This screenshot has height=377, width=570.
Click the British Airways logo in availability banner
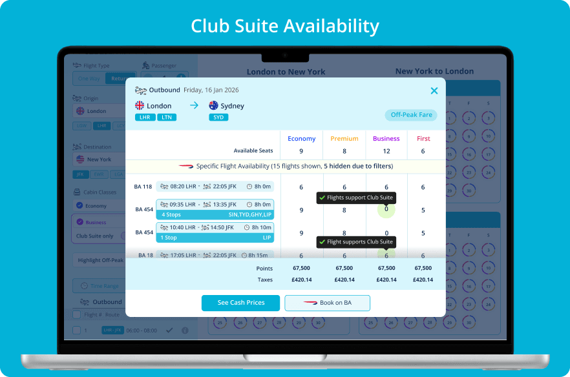[186, 167]
